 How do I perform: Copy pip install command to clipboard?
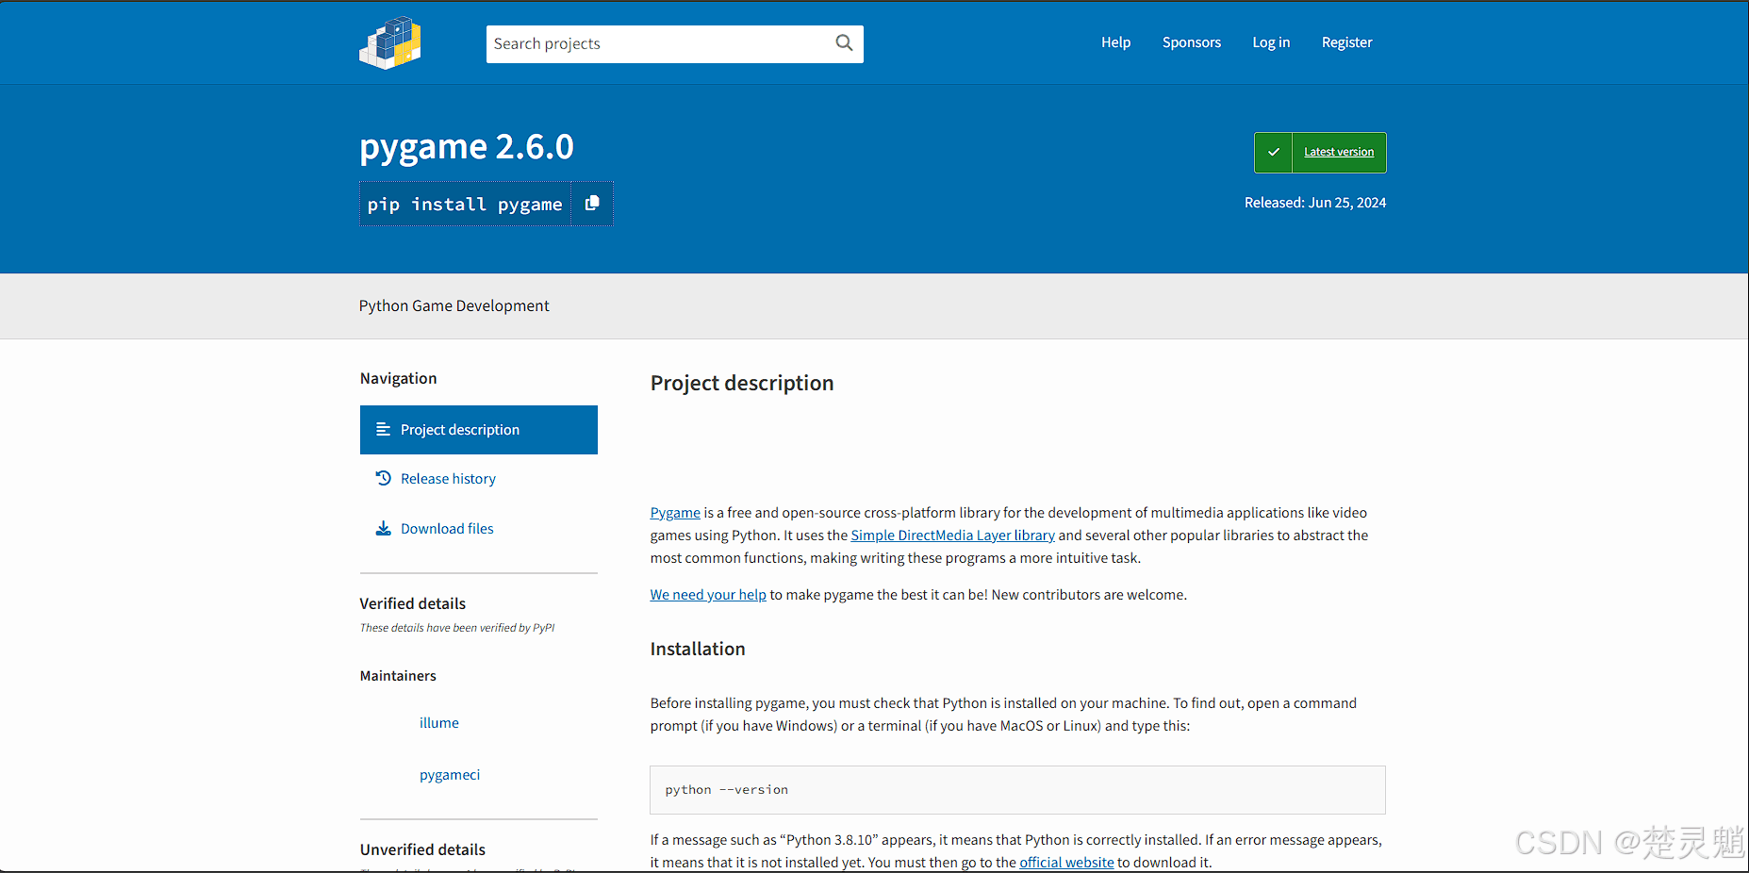[592, 204]
